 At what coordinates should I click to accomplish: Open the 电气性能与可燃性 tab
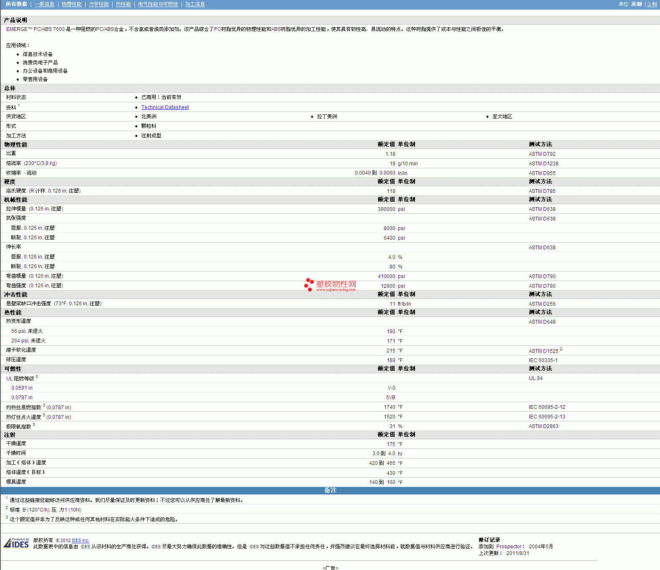[x=158, y=4]
